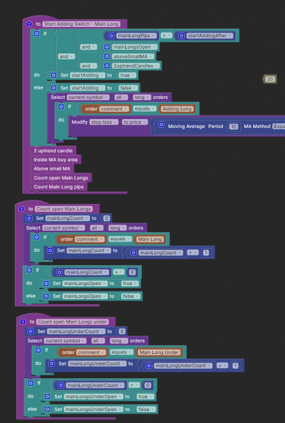Click gear on Set startAdding to true block
Image resolution: width=285 pixels, height=423 pixels.
tap(53, 75)
